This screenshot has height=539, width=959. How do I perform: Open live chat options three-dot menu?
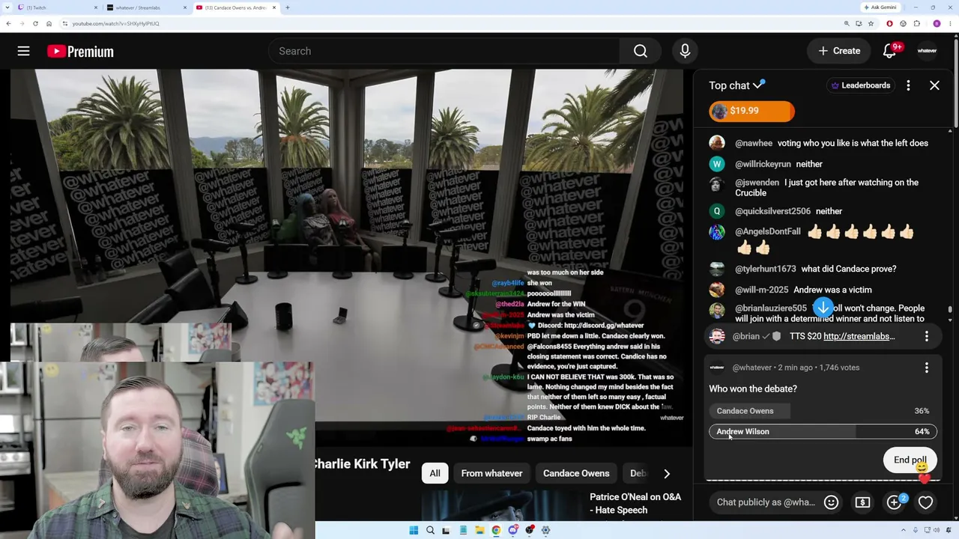[x=908, y=85]
